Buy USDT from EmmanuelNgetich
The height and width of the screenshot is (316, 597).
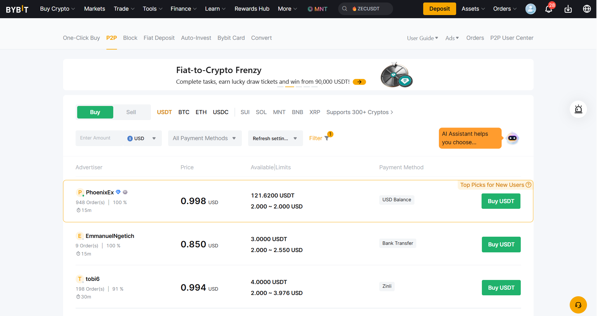pyautogui.click(x=501, y=245)
